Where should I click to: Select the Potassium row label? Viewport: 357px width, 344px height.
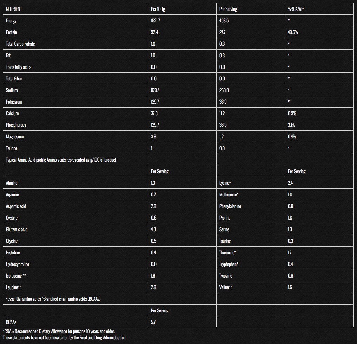(14, 102)
